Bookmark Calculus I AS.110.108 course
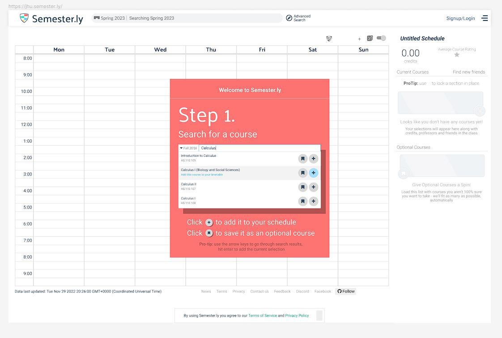The image size is (502, 338). click(302, 201)
